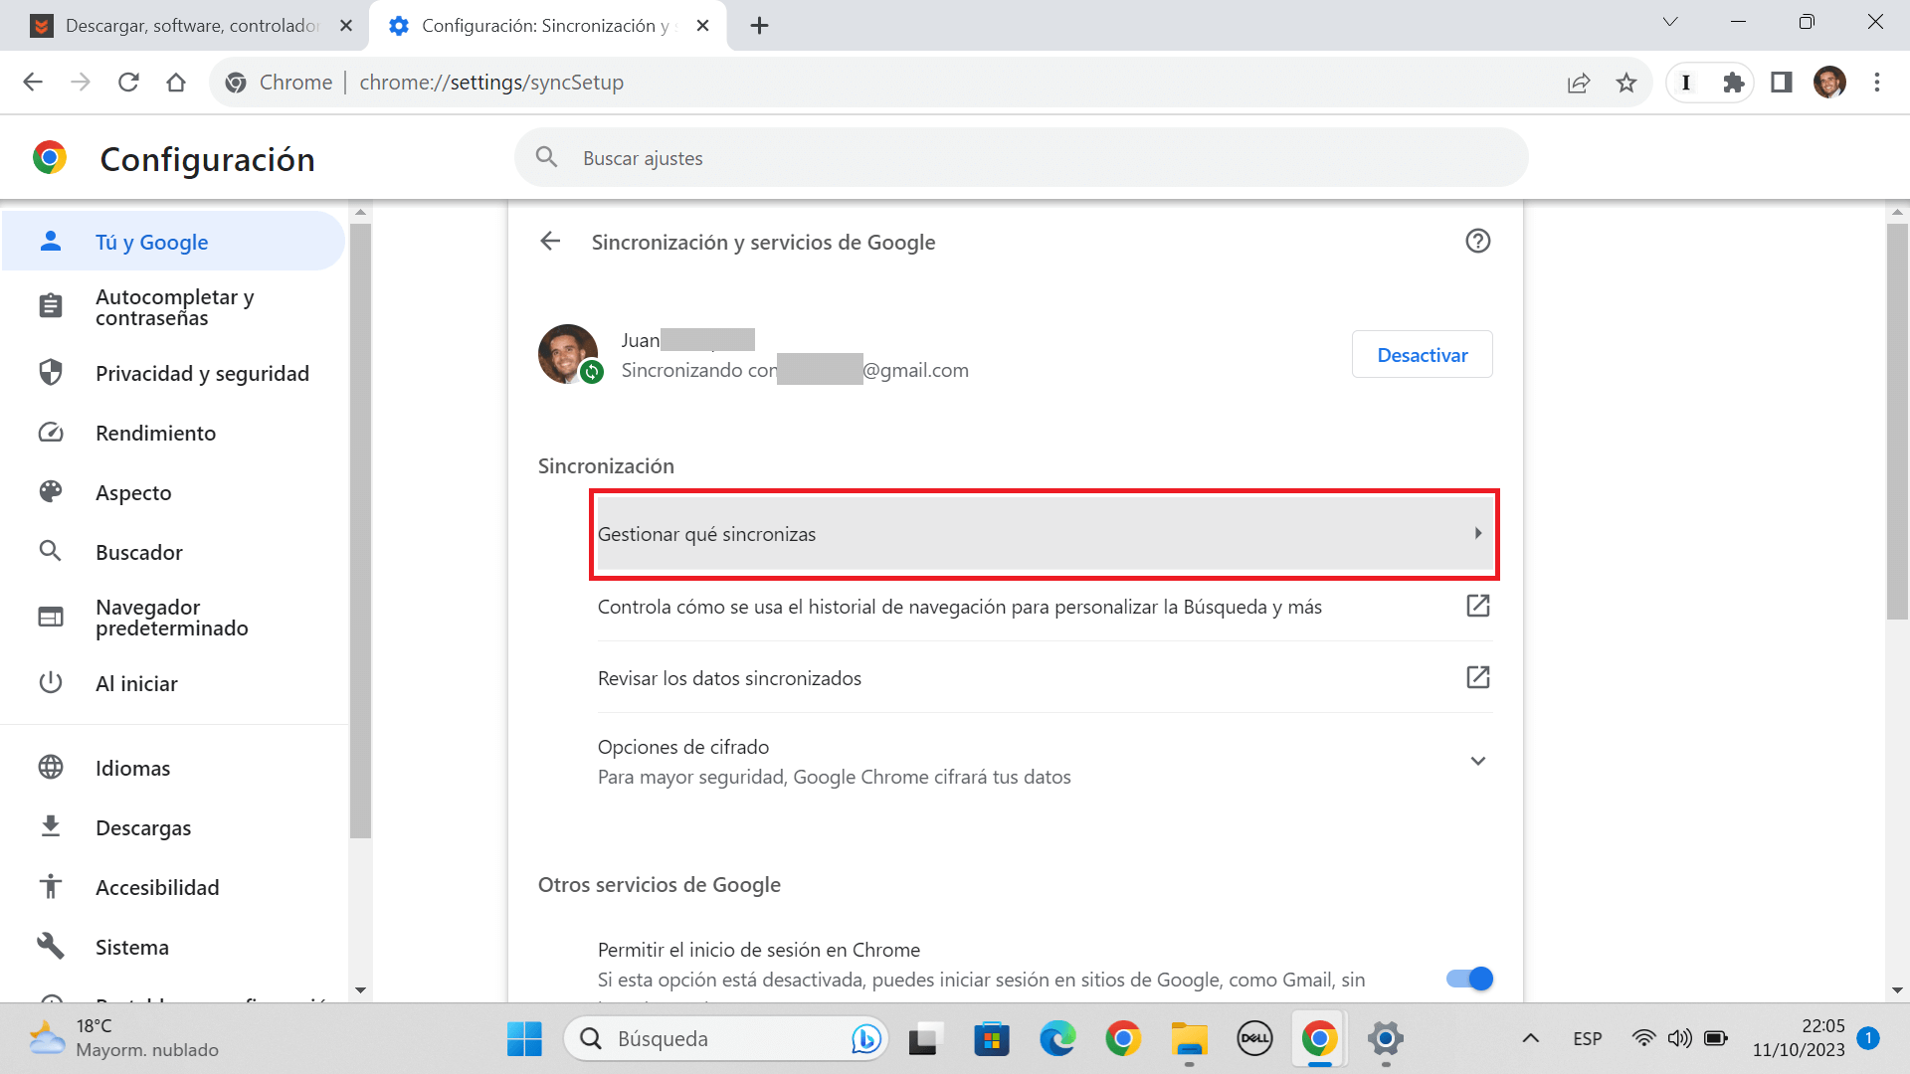Open 'Aspecto' settings section
The height and width of the screenshot is (1074, 1910).
tap(132, 492)
